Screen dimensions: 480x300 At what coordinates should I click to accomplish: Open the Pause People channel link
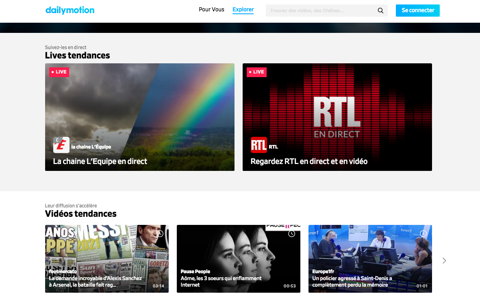point(195,272)
